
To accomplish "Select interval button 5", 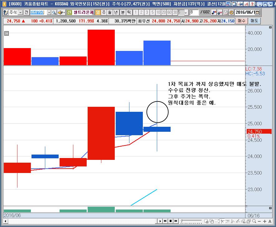I will pos(153,12).
